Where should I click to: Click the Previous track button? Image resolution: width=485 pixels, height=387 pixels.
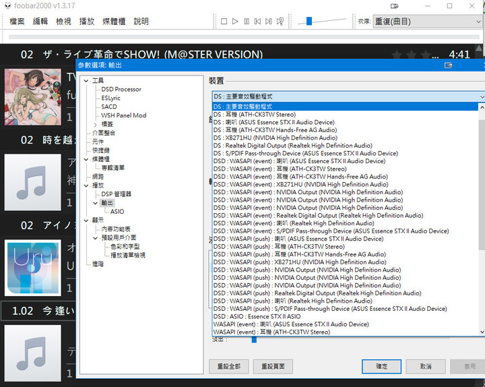[x=257, y=22]
